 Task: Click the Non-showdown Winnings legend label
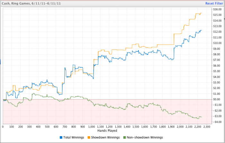(x=145, y=138)
